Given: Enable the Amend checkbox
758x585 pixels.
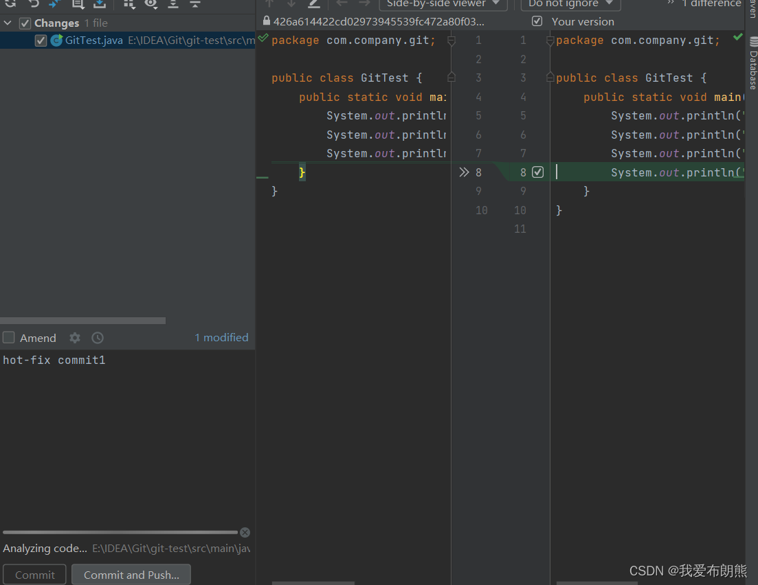Looking at the screenshot, I should coord(9,337).
